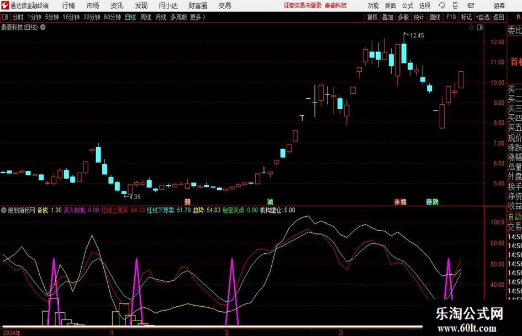Click the 停跌 marker on the chart
This screenshot has height=336, width=522.
[433, 201]
